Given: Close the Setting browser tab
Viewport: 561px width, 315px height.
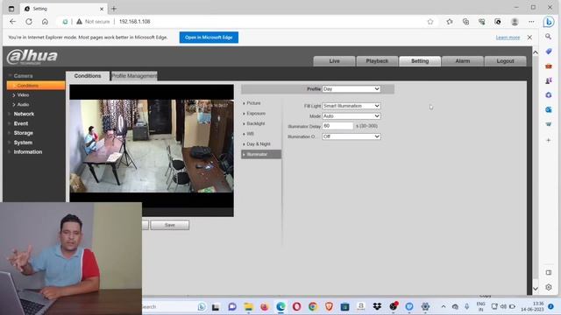Looking at the screenshot, I should click(x=102, y=9).
